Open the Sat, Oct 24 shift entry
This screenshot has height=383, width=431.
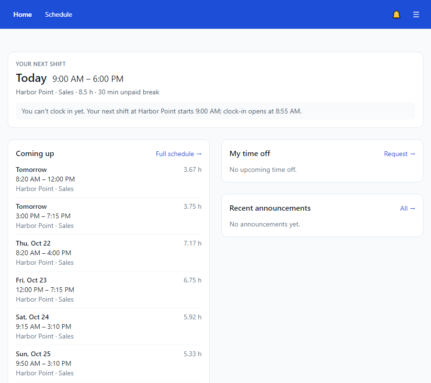109,327
